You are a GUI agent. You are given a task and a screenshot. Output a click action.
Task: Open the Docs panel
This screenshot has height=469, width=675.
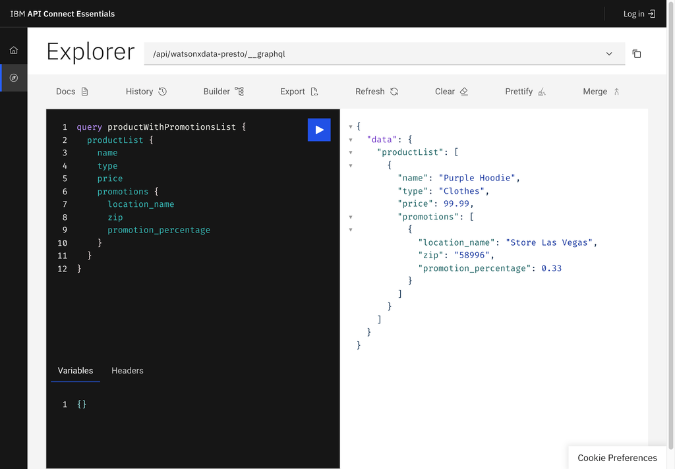[72, 92]
